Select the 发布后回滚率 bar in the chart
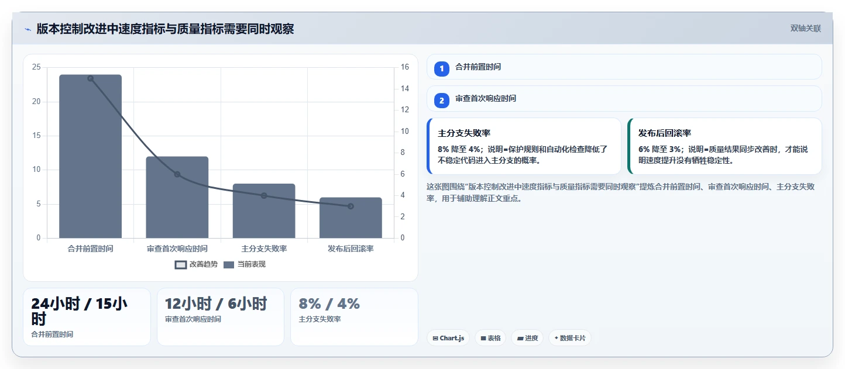 coord(351,218)
